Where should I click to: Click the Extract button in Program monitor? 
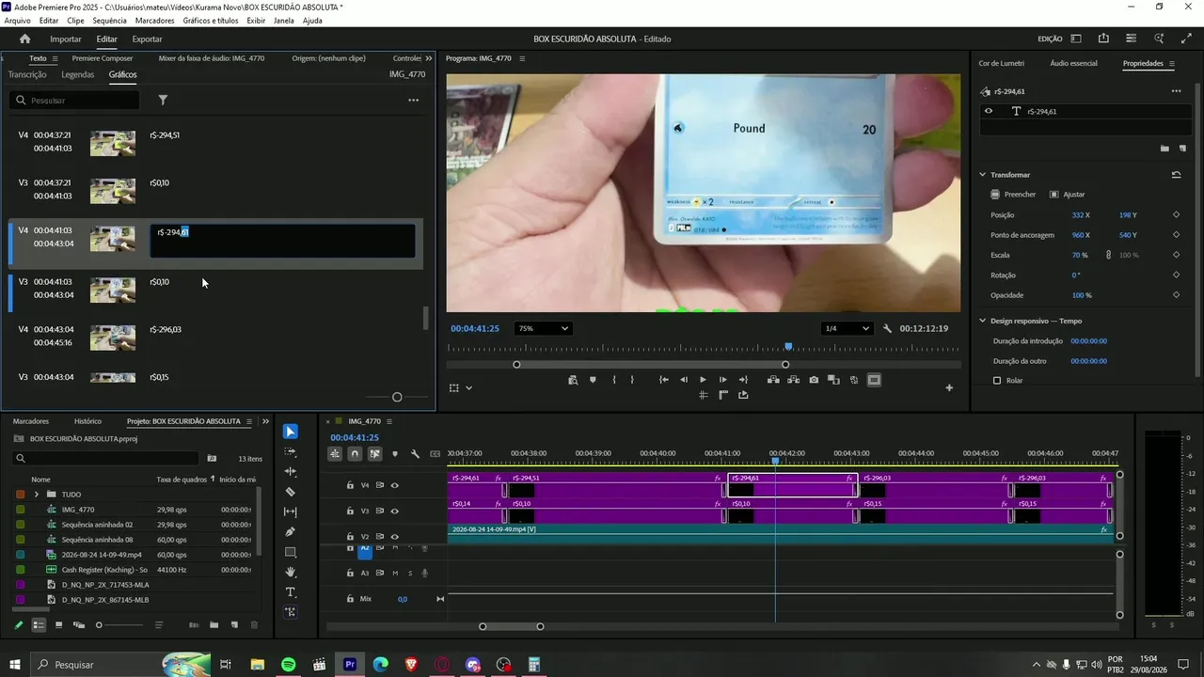tap(793, 380)
